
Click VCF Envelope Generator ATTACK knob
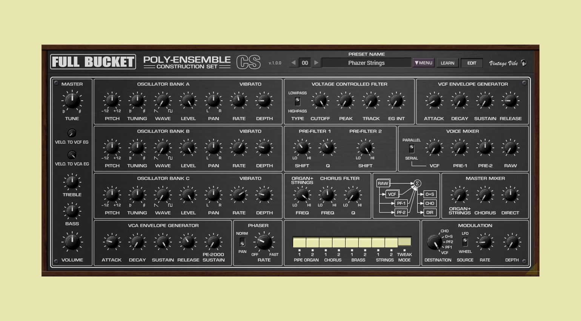pos(434,101)
